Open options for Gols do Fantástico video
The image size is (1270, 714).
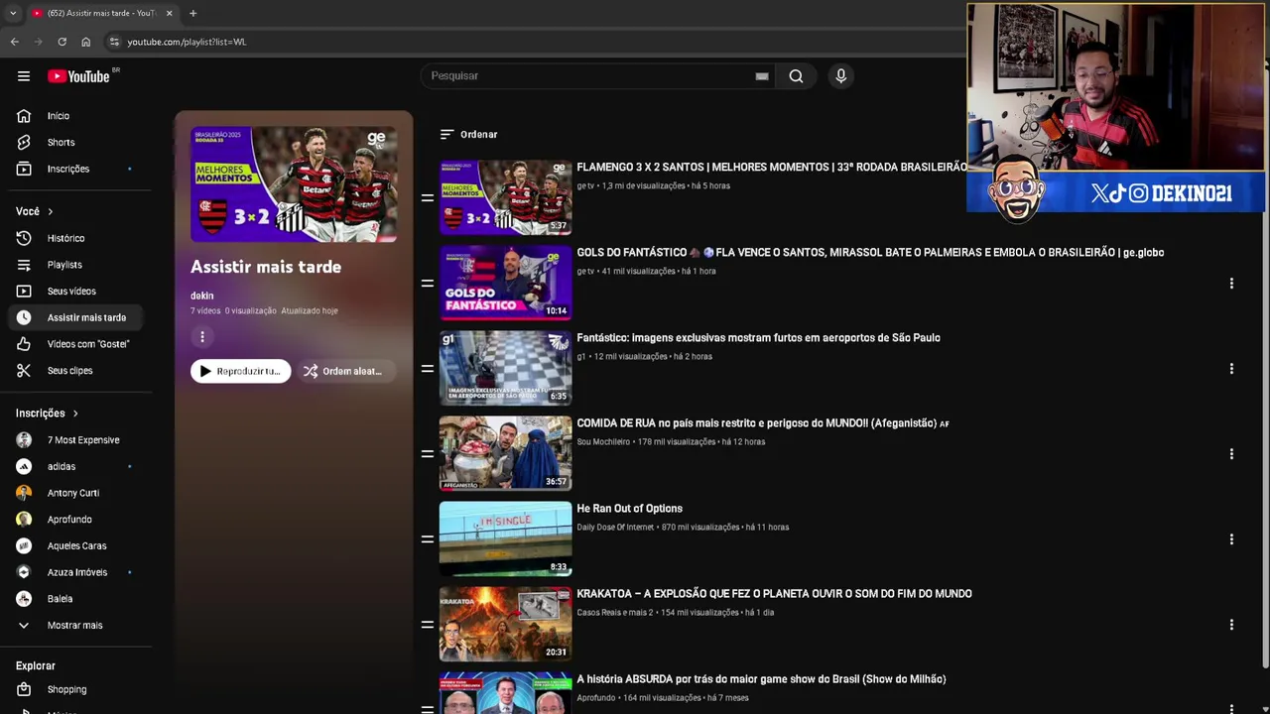(1231, 284)
